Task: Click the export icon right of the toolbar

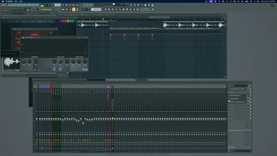Action: [152, 5]
